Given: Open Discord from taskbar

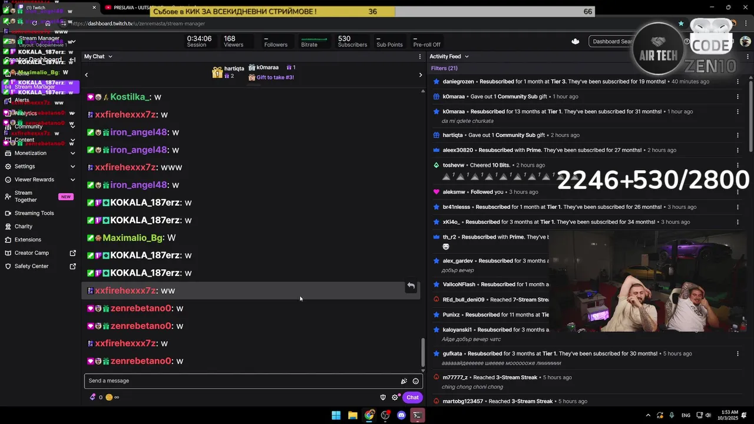Looking at the screenshot, I should click(401, 415).
